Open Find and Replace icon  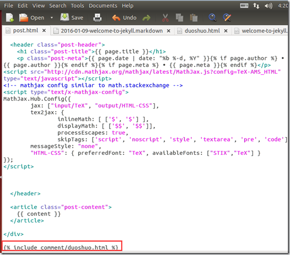[x=227, y=18]
